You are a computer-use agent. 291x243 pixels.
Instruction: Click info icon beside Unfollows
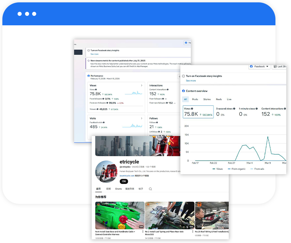[x=159, y=132]
